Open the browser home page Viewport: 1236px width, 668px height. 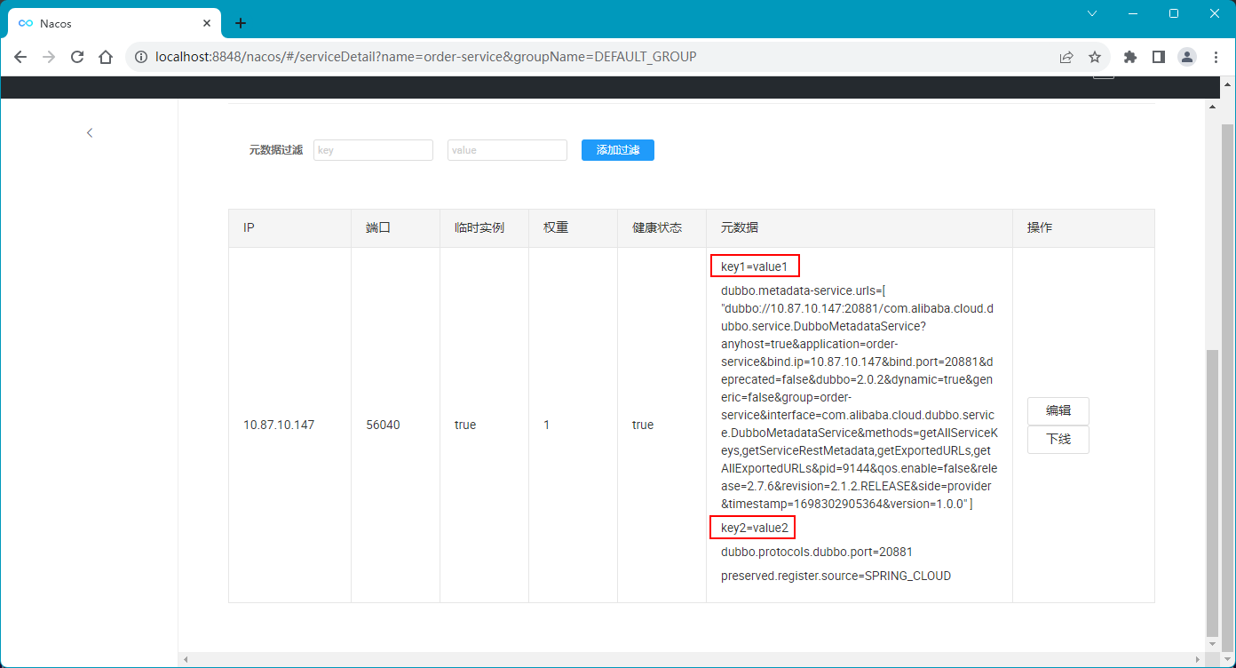tap(106, 57)
